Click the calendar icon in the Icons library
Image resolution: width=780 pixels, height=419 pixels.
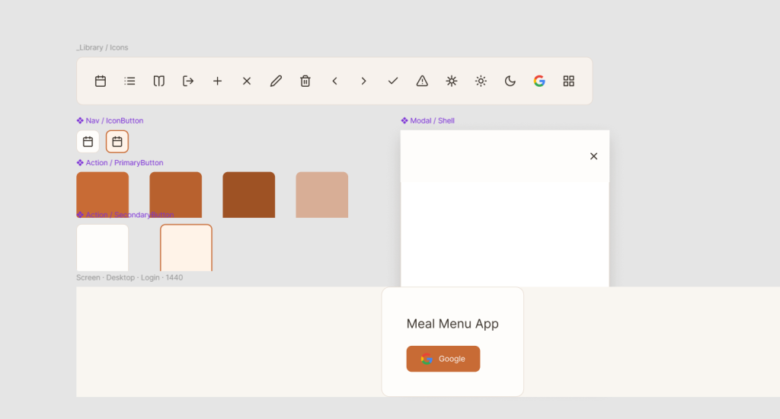coord(101,81)
